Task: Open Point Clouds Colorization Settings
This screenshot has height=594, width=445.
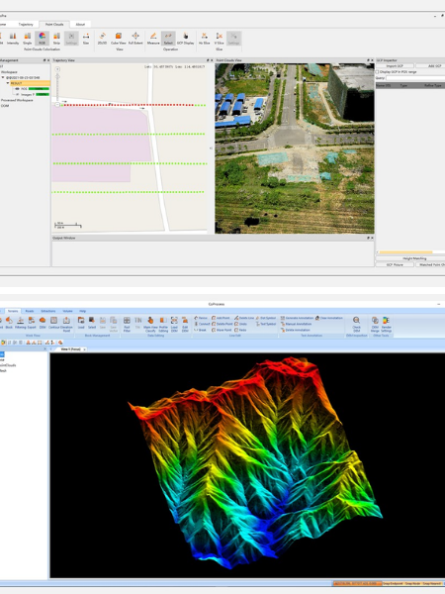Action: [x=71, y=38]
